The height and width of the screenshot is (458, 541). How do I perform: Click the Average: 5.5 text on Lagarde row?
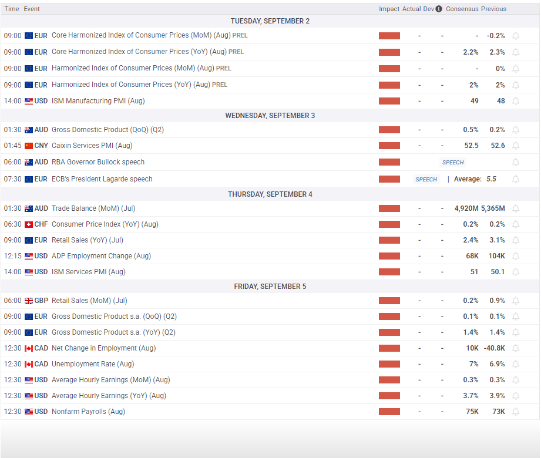pos(475,179)
